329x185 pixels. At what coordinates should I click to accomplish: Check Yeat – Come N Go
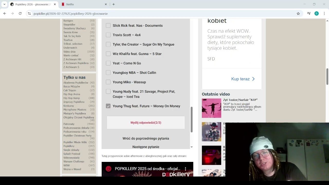[108, 63]
